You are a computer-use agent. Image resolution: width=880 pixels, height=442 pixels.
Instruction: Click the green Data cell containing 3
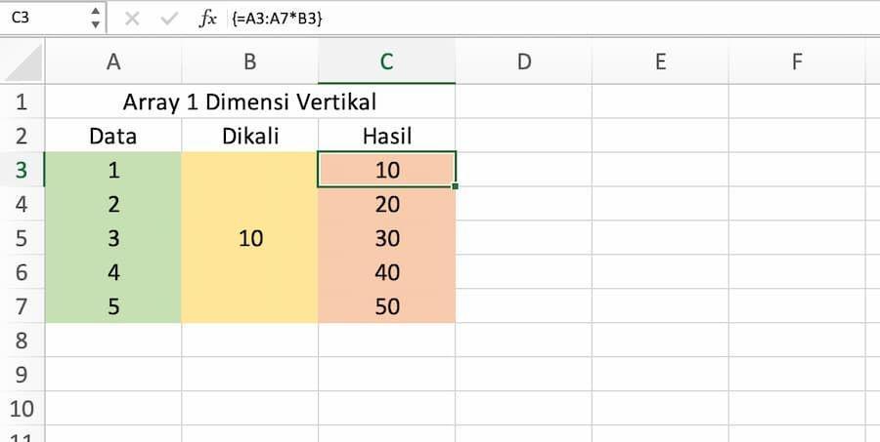[x=113, y=238]
